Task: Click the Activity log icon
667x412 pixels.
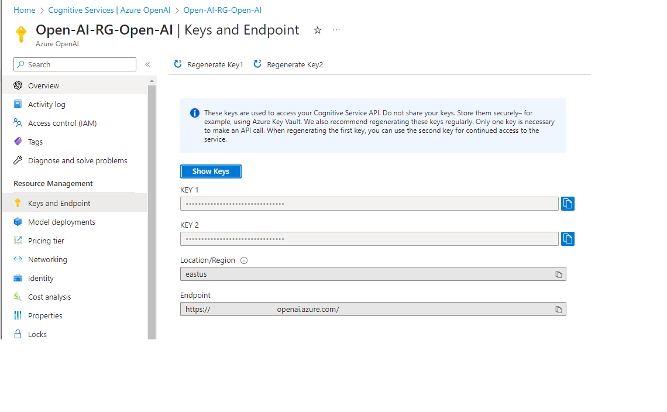Action: click(18, 104)
